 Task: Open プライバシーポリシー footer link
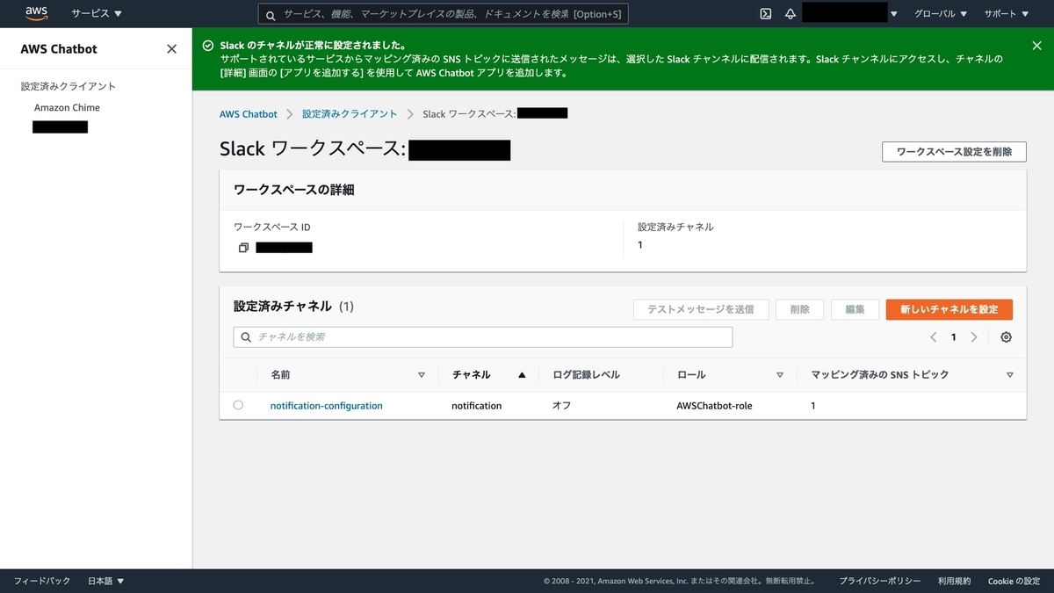click(879, 581)
